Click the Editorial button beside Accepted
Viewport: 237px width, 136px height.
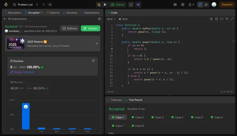click(x=70, y=28)
